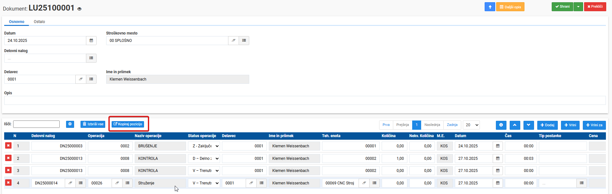Click the Išči search input field
This screenshot has width=612, height=194.
point(36,124)
